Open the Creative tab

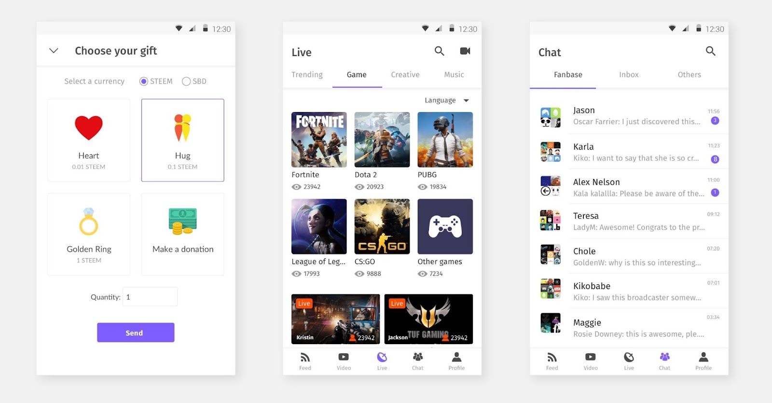[405, 75]
